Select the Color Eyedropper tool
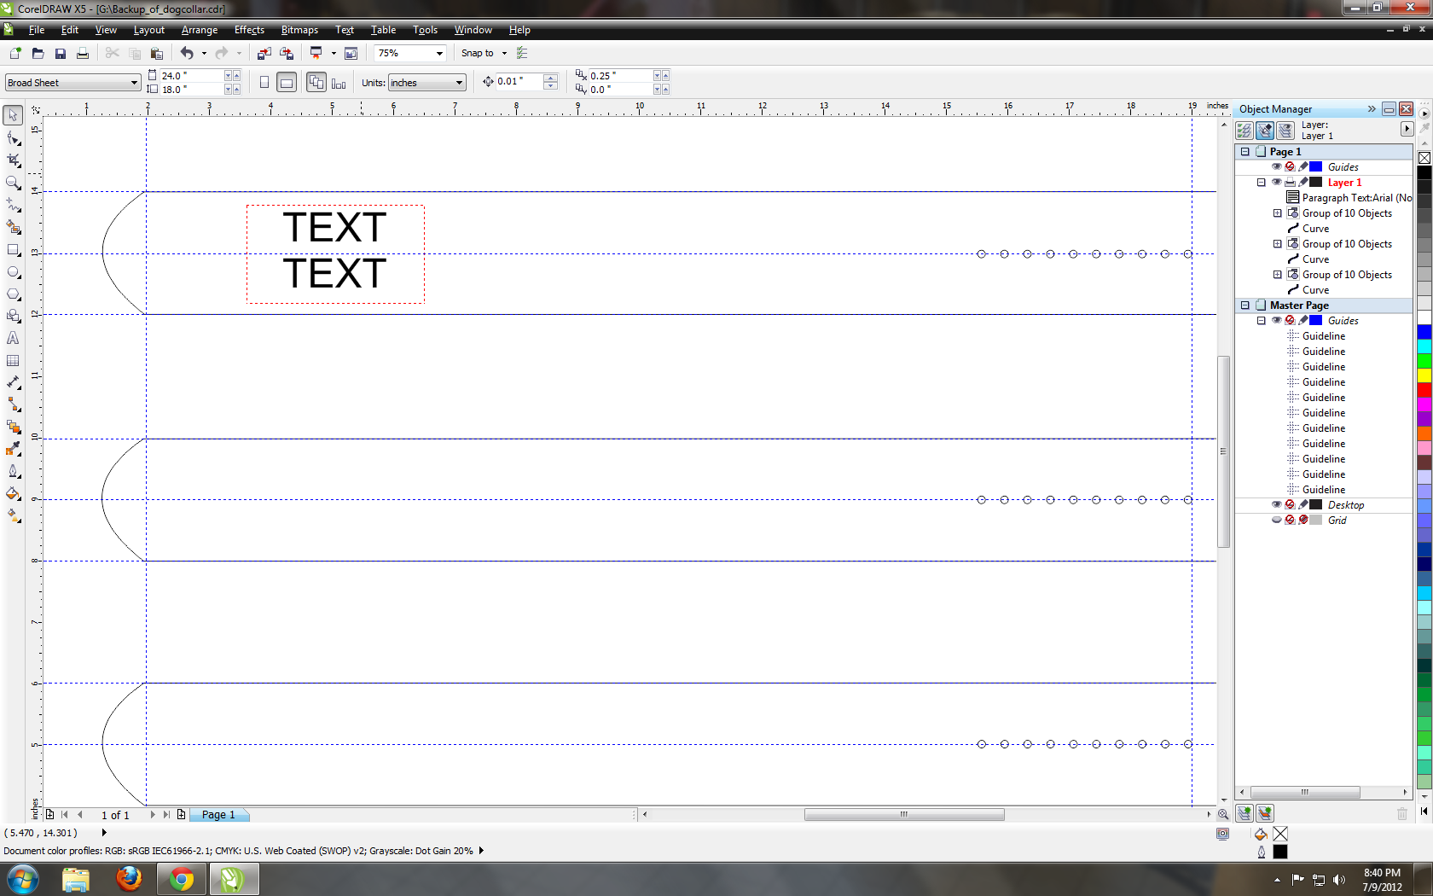Viewport: 1433px width, 896px height. (13, 449)
